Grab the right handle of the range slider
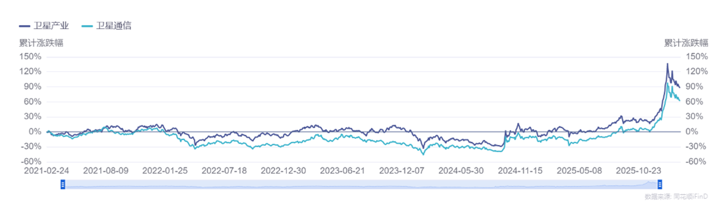This screenshot has height=205, width=727. (x=660, y=185)
